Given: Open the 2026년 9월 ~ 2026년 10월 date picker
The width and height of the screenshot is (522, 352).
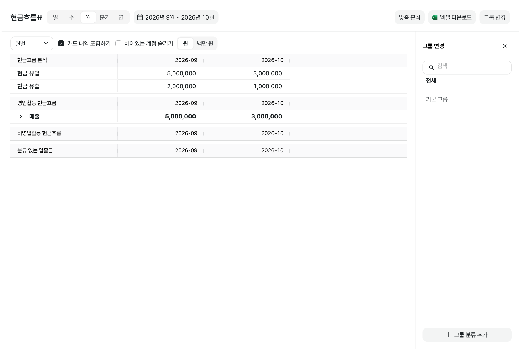Looking at the screenshot, I should (x=176, y=17).
